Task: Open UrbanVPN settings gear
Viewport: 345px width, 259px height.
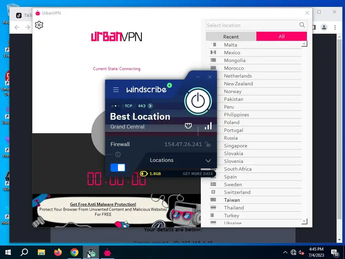Action: pyautogui.click(x=39, y=25)
